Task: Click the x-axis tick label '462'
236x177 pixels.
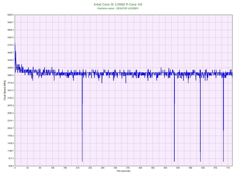Action: pos(153,168)
